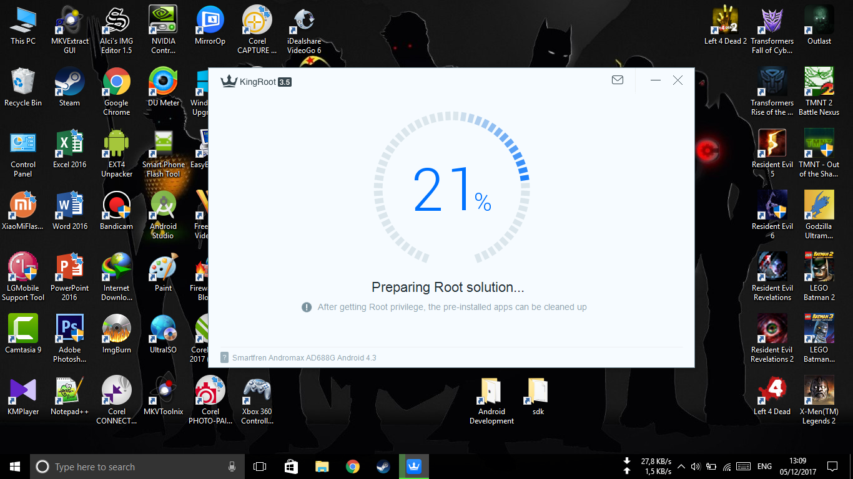Open Godzilla Ultramarine game icon
This screenshot has height=479, width=853.
[819, 215]
